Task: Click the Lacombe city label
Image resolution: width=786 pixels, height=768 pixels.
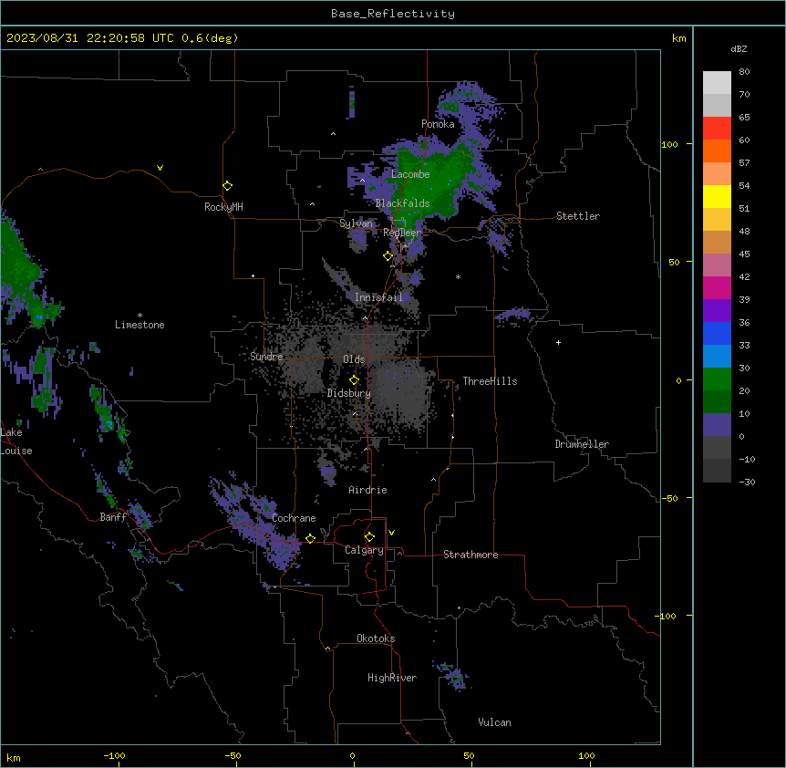Action: (x=410, y=174)
